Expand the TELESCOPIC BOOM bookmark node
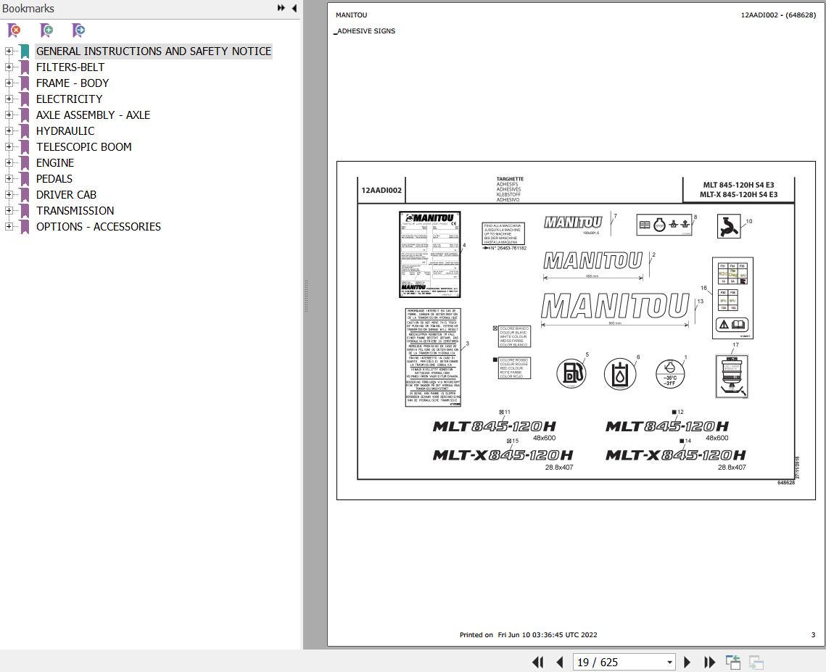 9,146
